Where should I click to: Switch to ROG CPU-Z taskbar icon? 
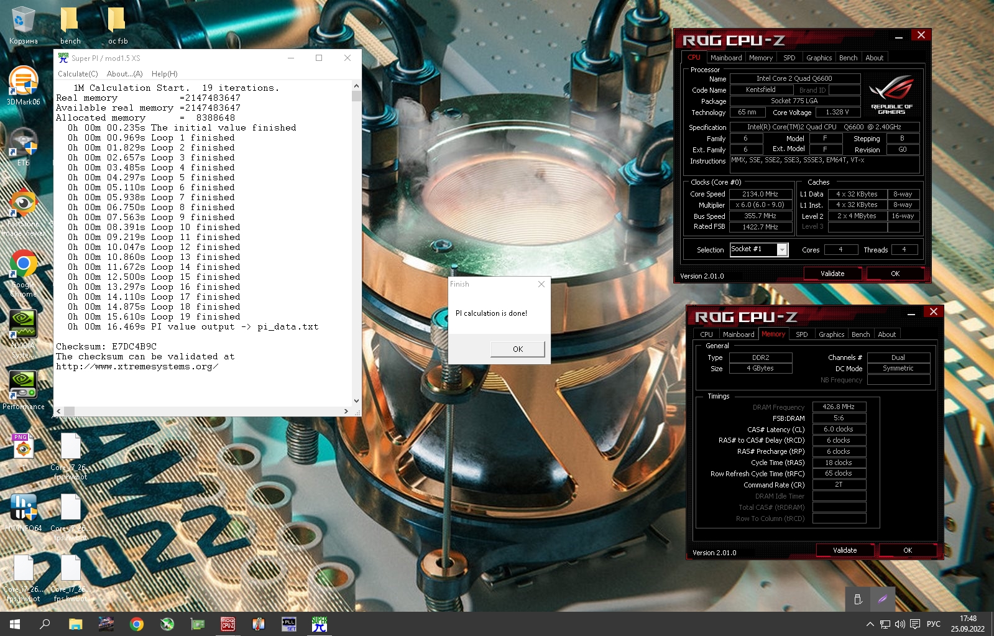pyautogui.click(x=228, y=624)
